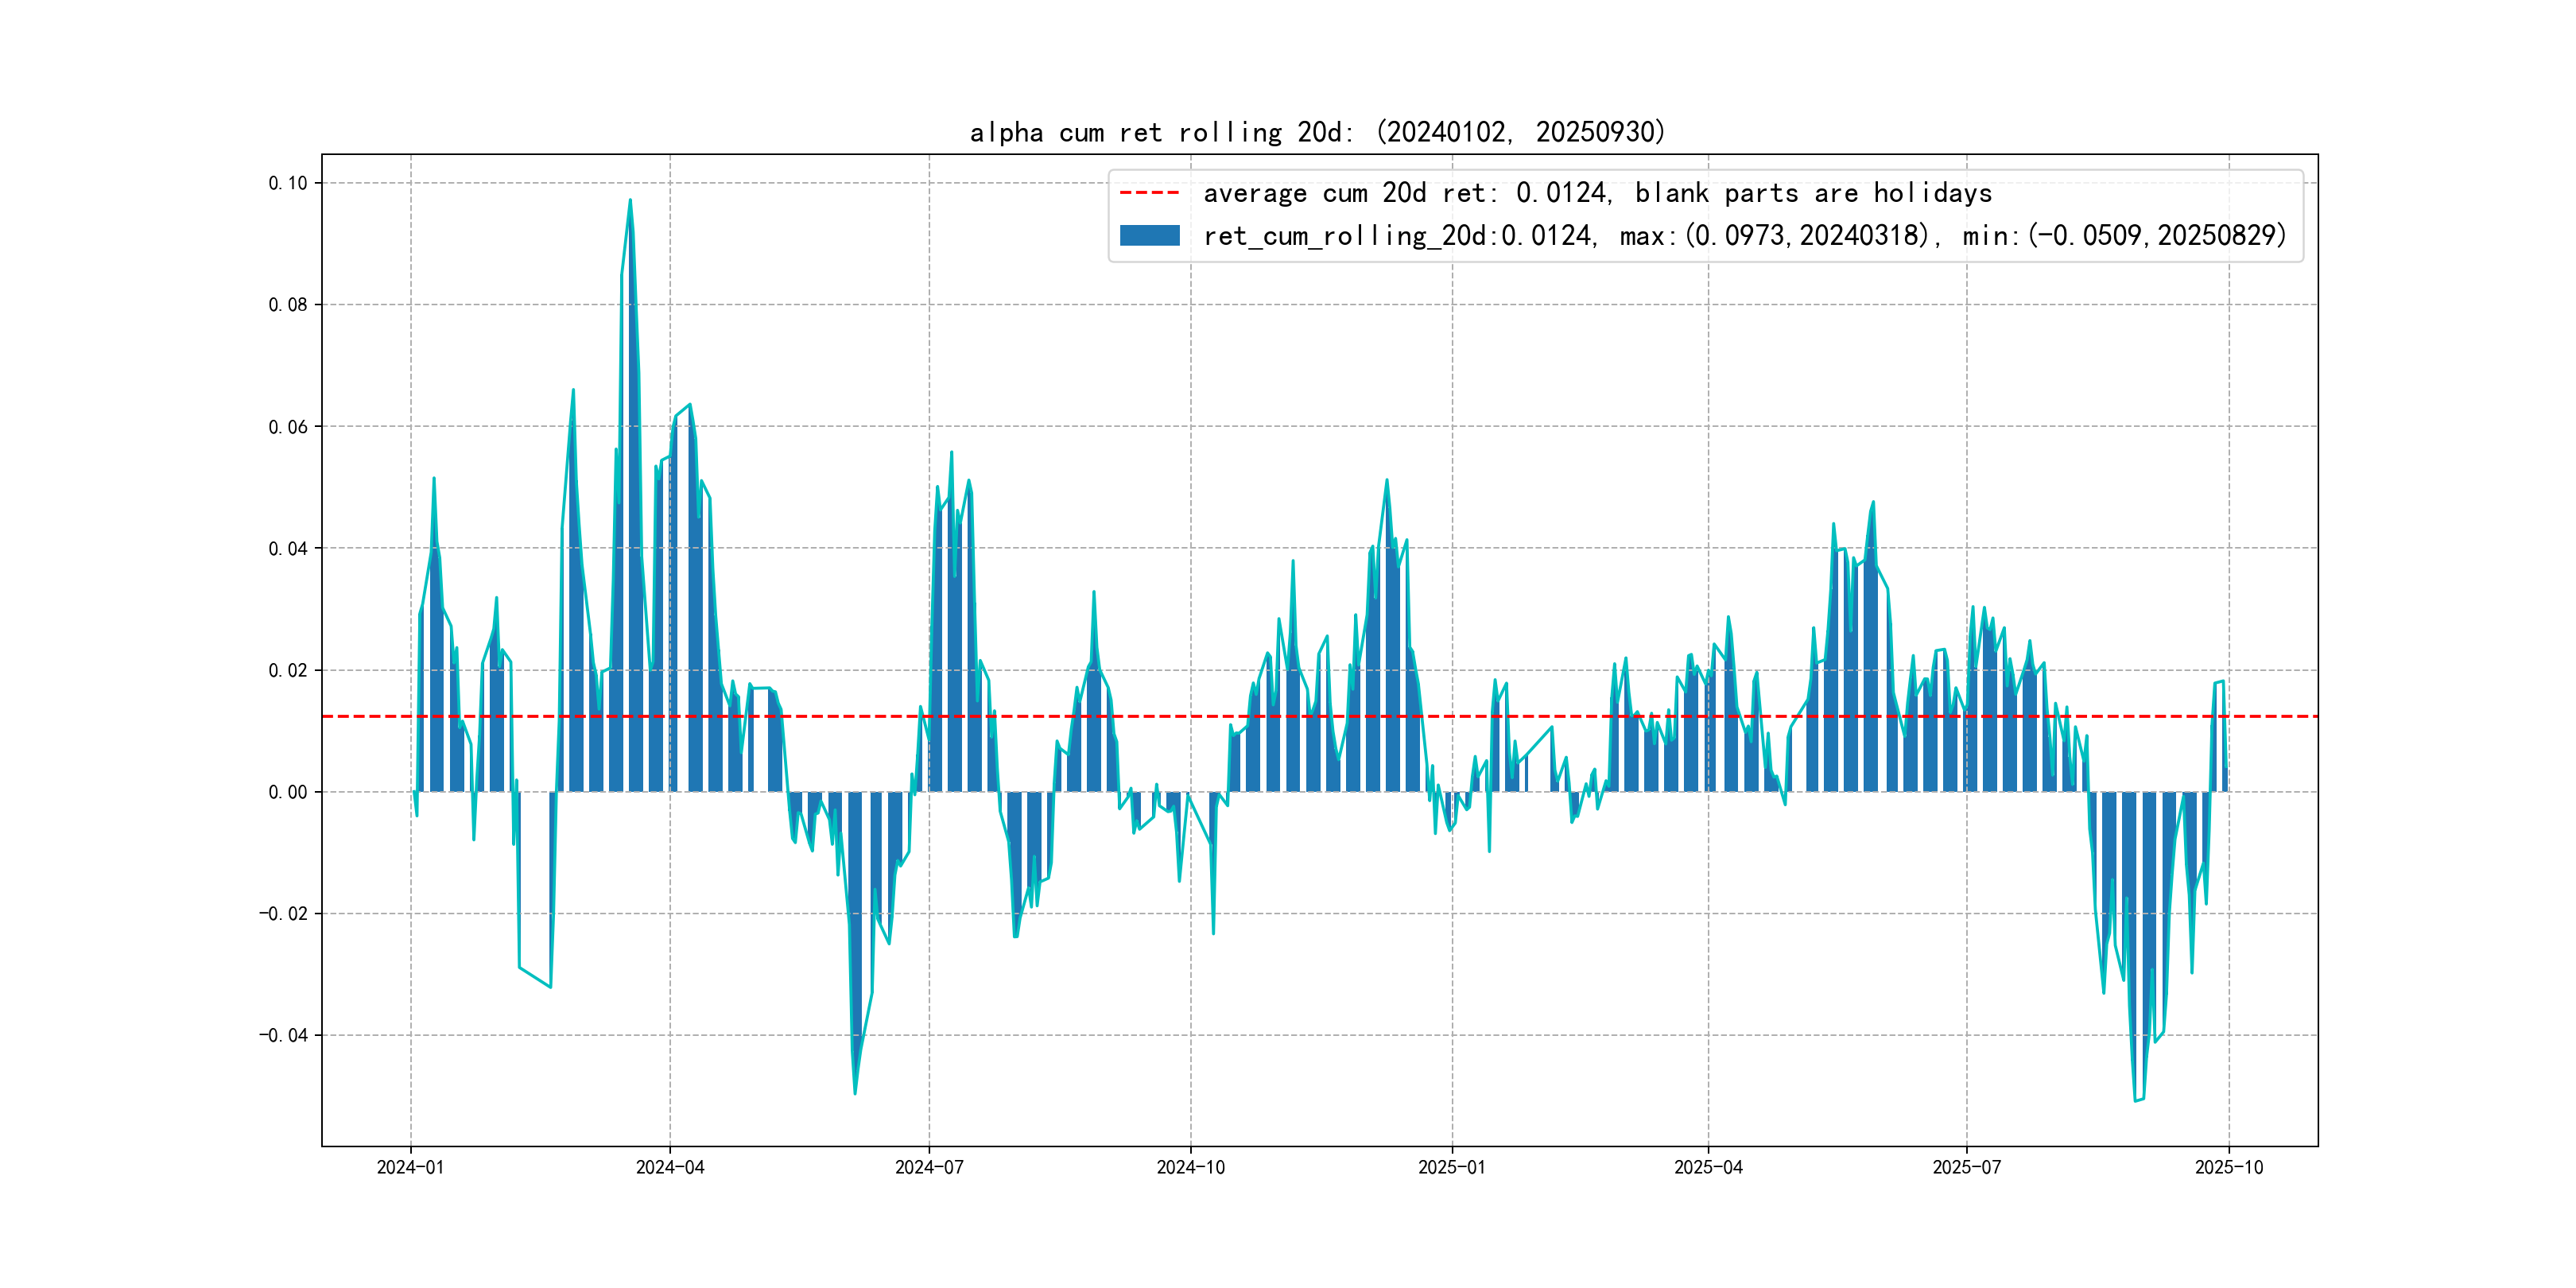Screen dimensions: 2576x1288
Task: Click the 0.10 y-axis tick label
Action: [x=288, y=183]
